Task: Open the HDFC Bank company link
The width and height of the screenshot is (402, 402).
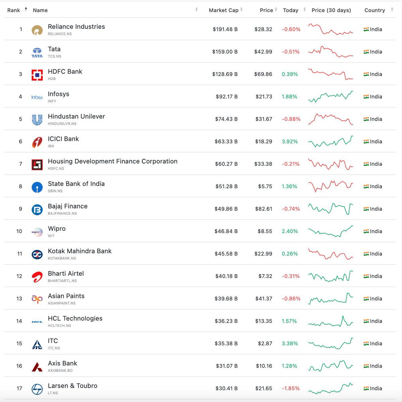Action: (65, 71)
